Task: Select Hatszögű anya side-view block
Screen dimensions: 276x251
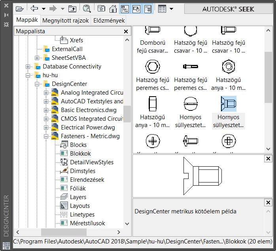Action: tap(153, 112)
